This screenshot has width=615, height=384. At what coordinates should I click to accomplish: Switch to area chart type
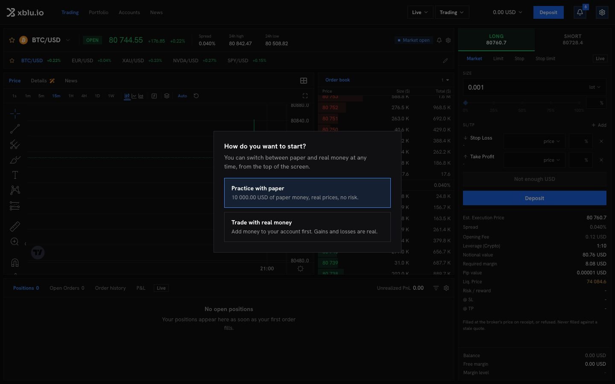click(141, 96)
